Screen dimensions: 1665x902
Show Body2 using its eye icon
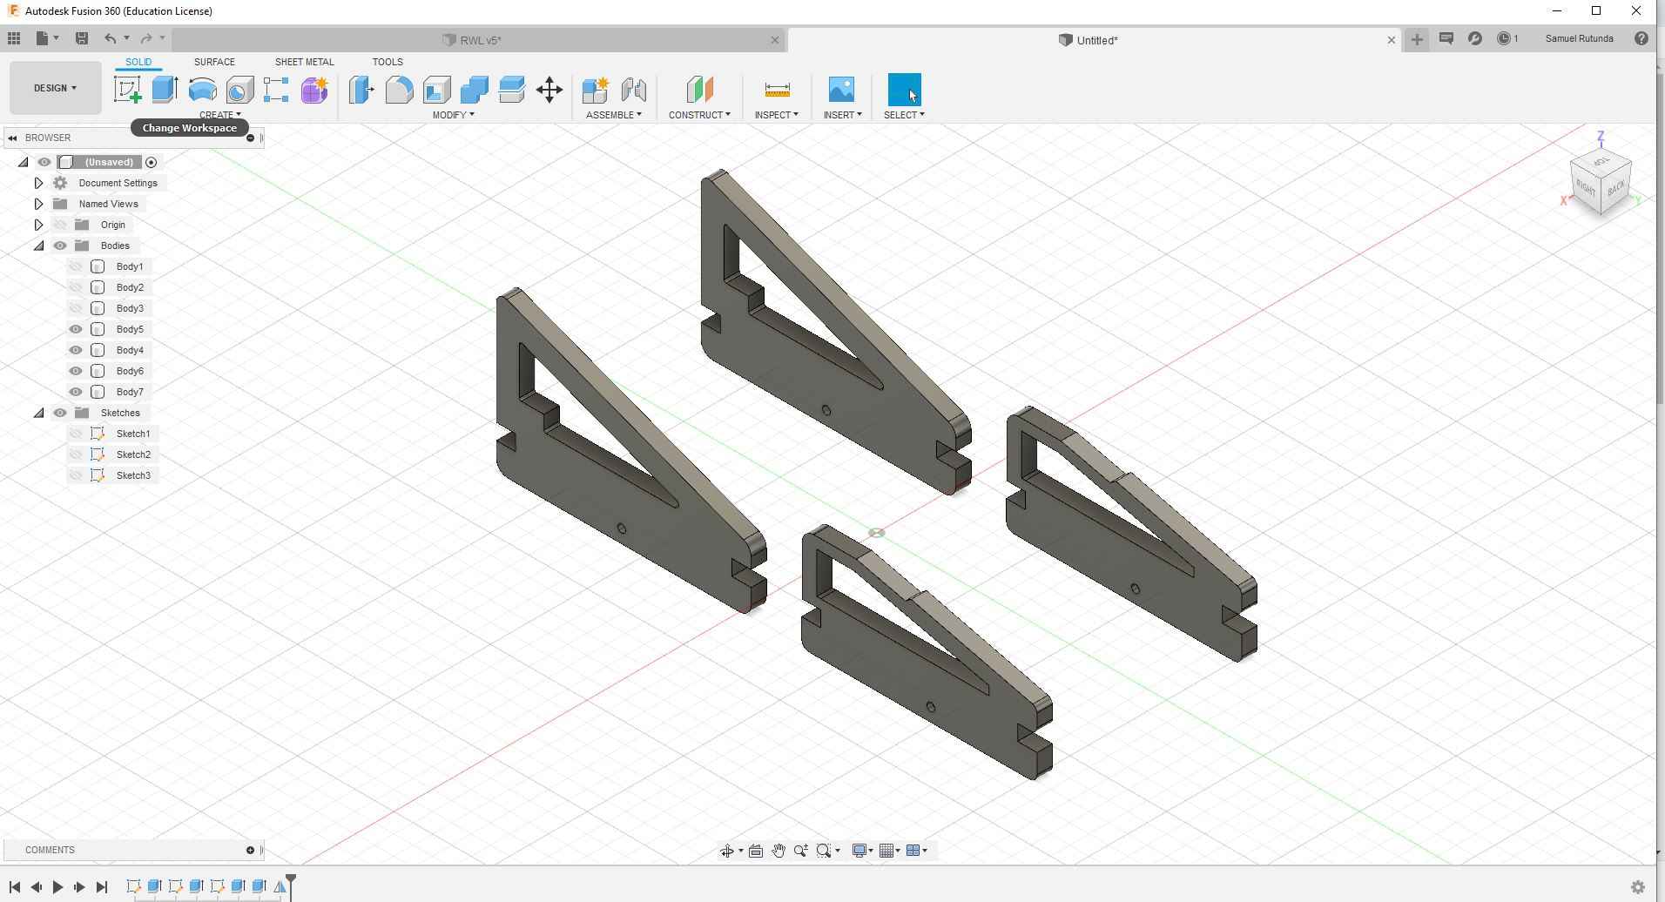click(x=76, y=287)
